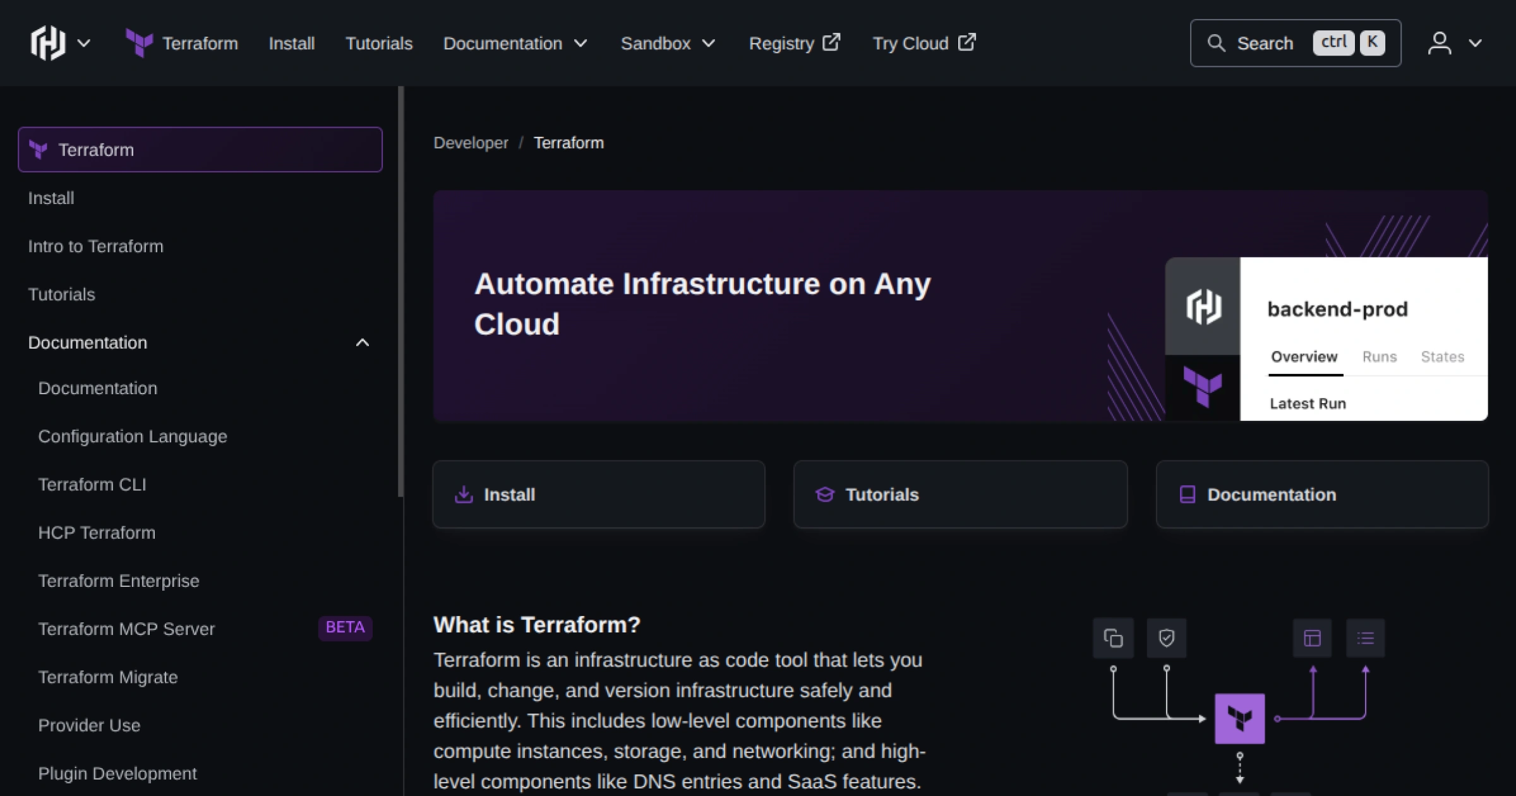1516x796 pixels.
Task: Click the Tutorials card button
Action: point(960,494)
